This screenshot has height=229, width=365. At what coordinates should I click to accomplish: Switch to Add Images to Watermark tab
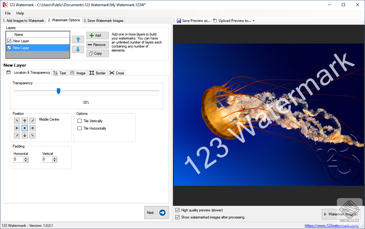coord(23,21)
